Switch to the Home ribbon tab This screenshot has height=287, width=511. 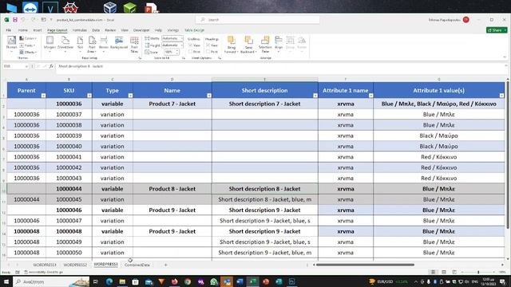pyautogui.click(x=23, y=30)
